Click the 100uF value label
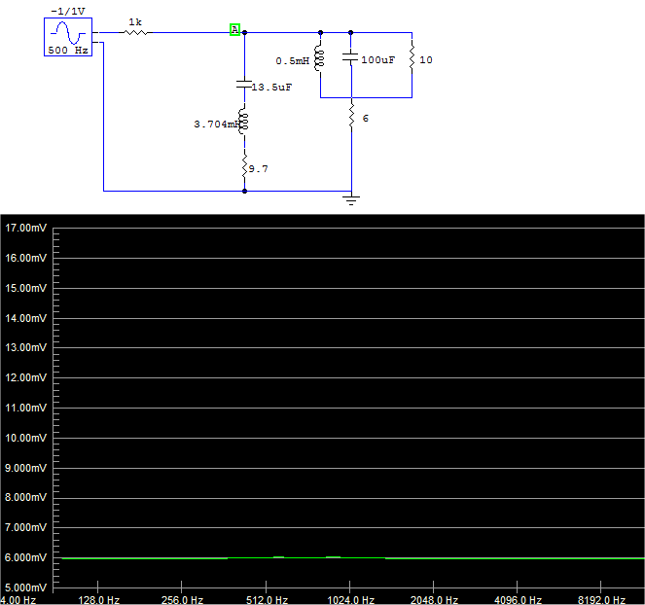The image size is (645, 605). (x=378, y=60)
